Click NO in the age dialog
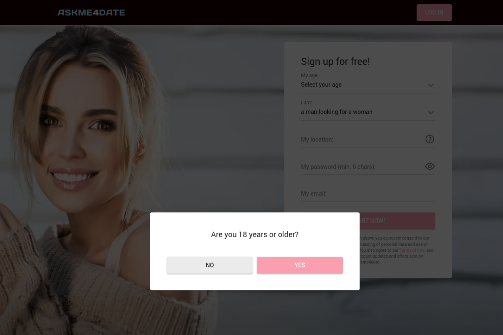503x335 pixels. click(x=210, y=265)
